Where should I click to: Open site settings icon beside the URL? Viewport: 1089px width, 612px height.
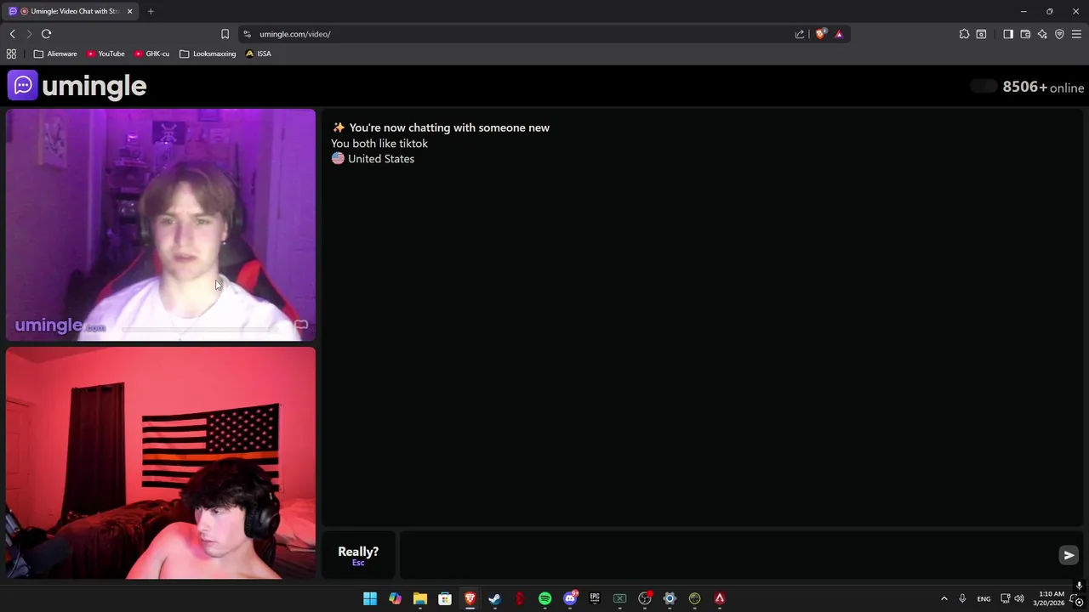pos(247,34)
